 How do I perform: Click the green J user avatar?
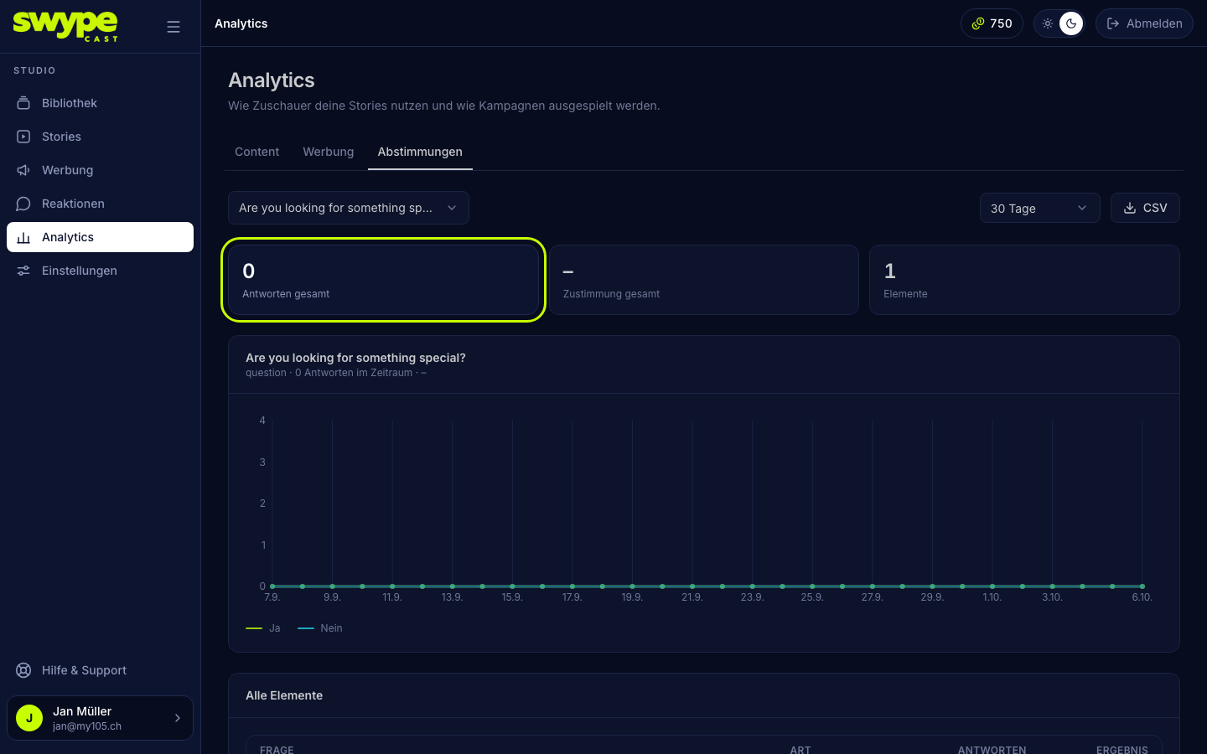[29, 718]
